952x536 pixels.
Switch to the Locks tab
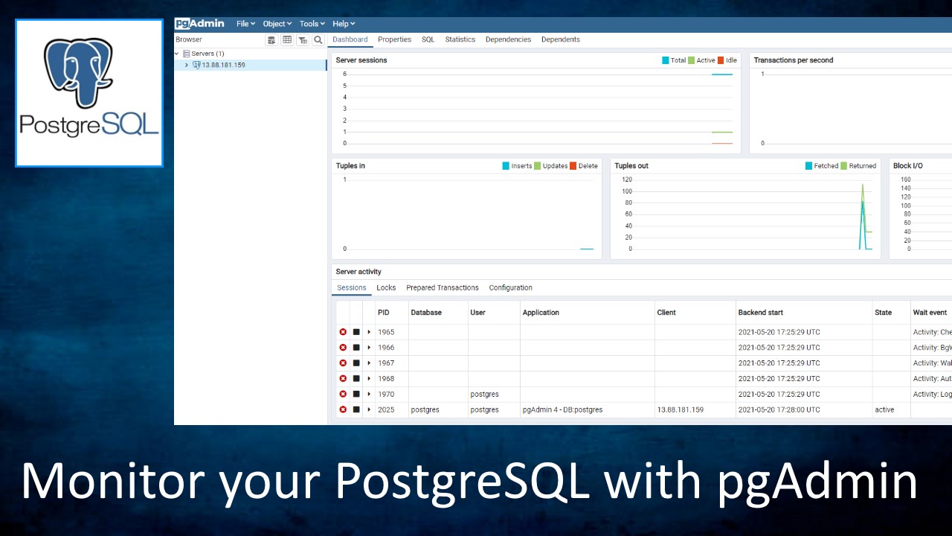point(386,287)
